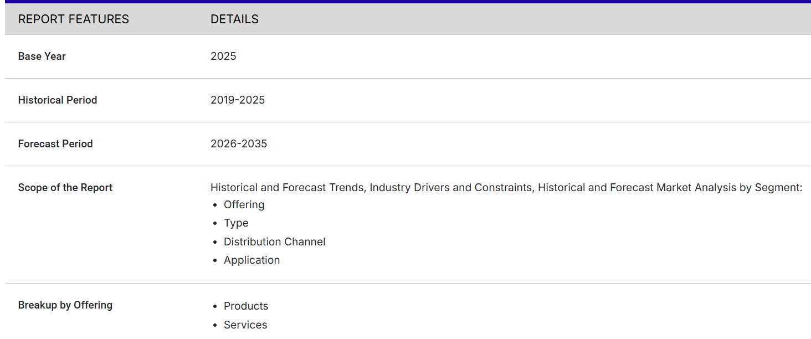This screenshot has height=339, width=811.
Task: Click the 'Industry Drivers and Constraints' text
Action: [x=451, y=188]
